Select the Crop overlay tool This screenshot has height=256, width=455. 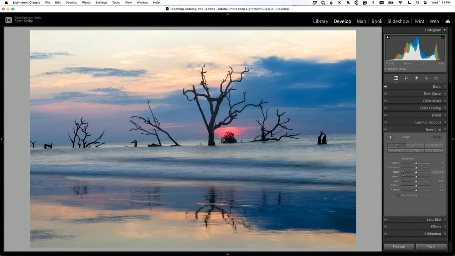(406, 78)
